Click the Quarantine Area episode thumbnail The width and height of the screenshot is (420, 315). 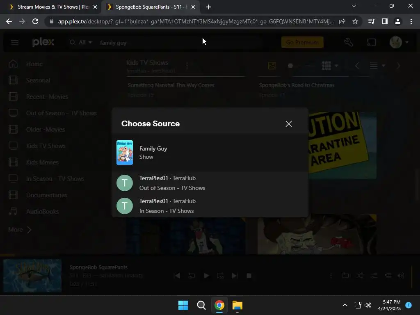342,145
